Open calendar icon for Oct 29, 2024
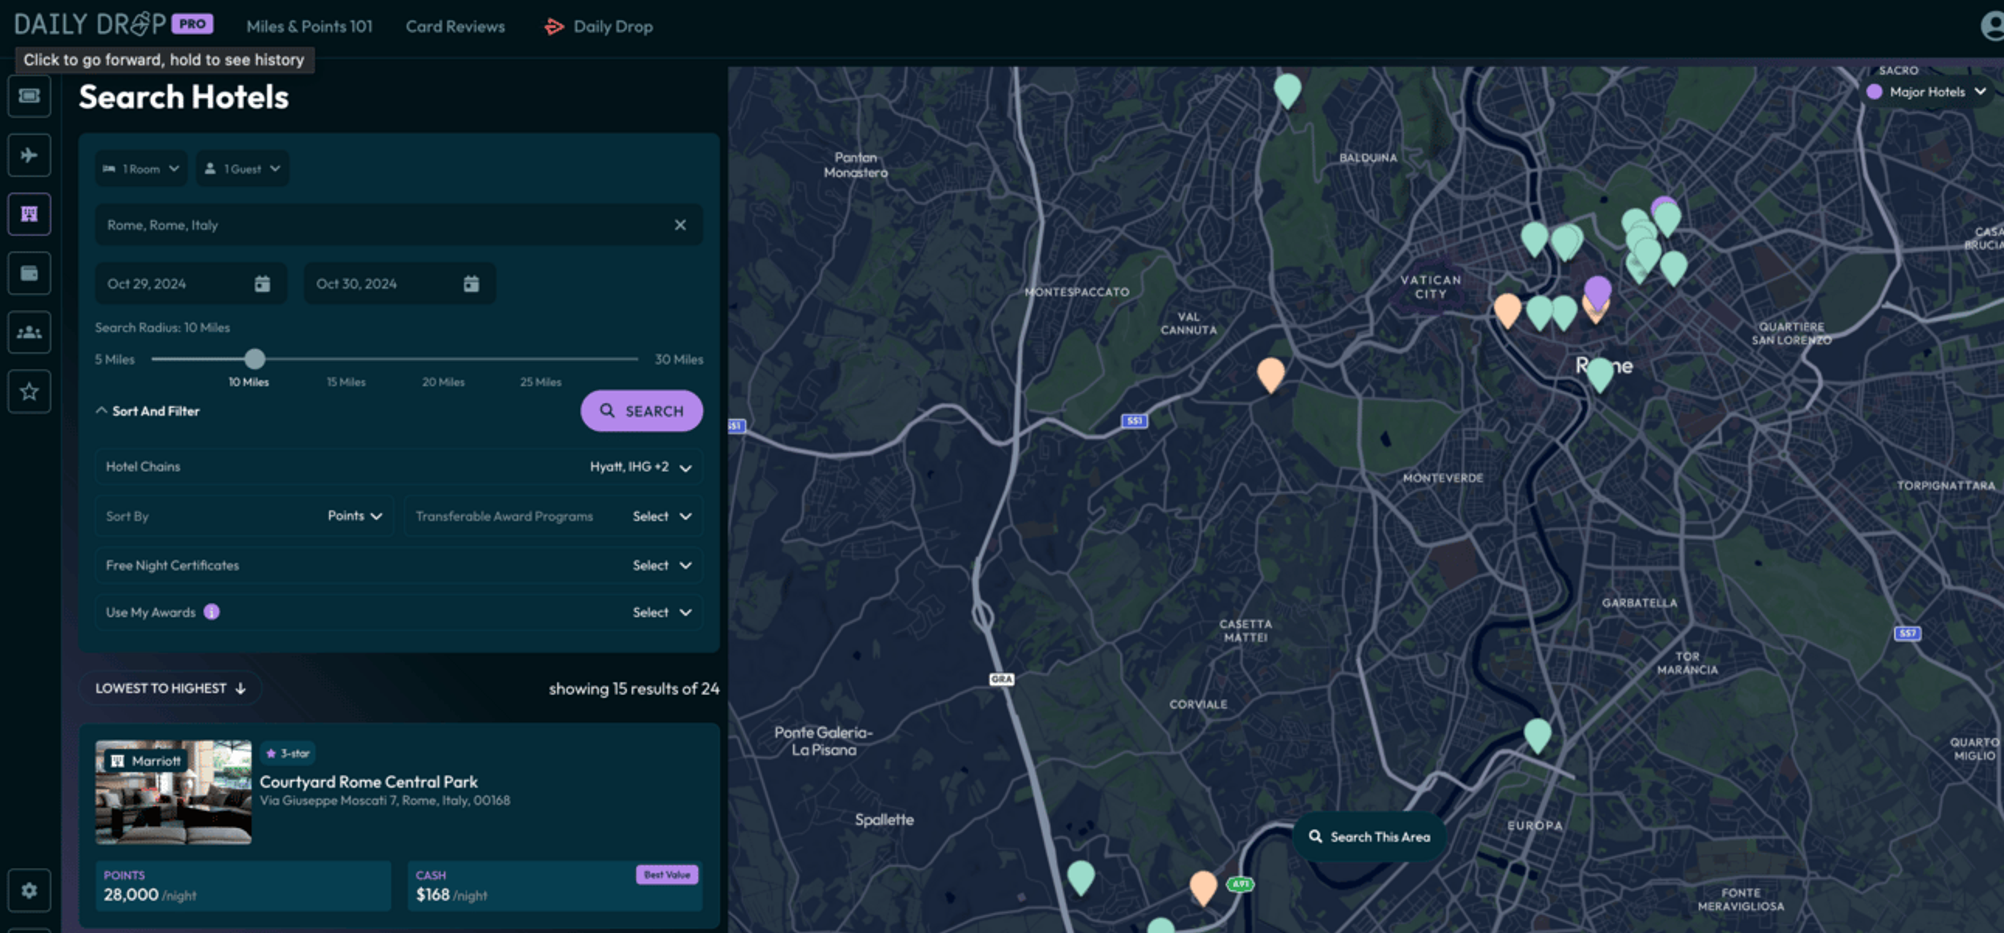 point(262,285)
